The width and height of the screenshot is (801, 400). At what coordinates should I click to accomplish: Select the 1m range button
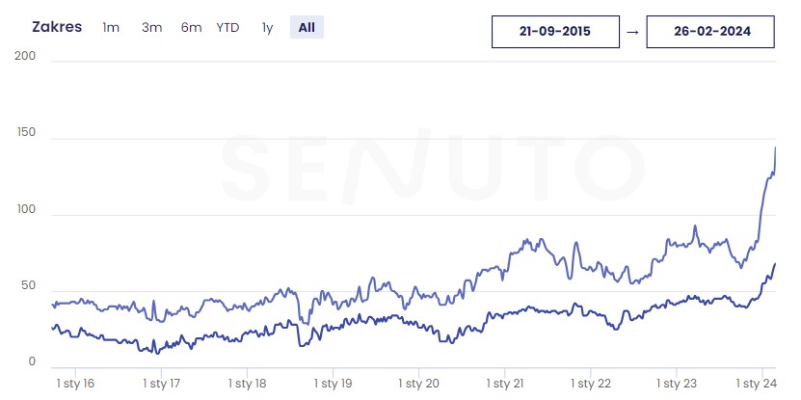(111, 27)
